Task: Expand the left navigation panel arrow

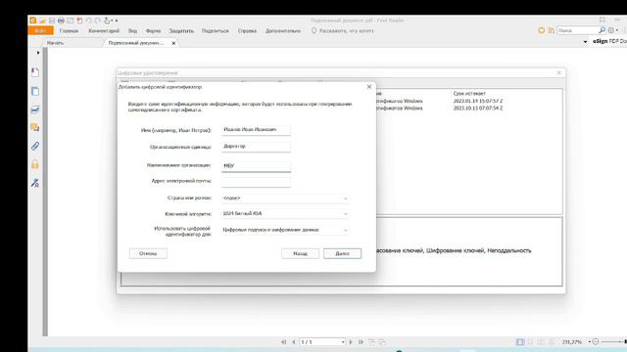Action: click(38, 52)
